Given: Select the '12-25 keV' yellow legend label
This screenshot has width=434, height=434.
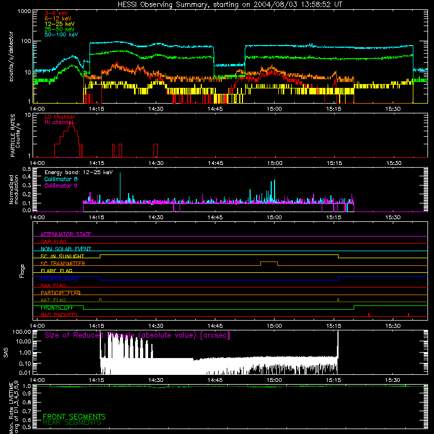Looking at the screenshot, I should [x=60, y=24].
